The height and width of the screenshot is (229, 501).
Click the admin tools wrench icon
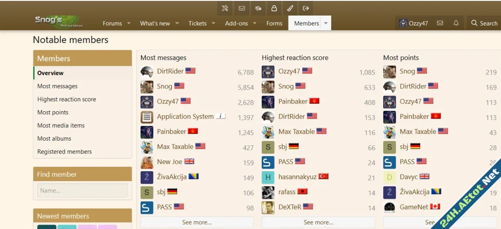click(x=225, y=8)
